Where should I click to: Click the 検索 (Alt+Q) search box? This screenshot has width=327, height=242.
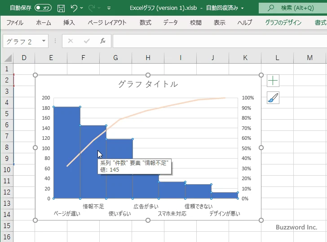click(293, 8)
